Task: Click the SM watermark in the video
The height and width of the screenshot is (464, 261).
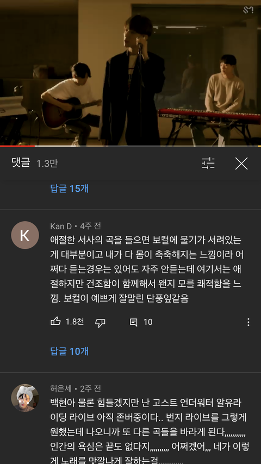Action: click(248, 10)
